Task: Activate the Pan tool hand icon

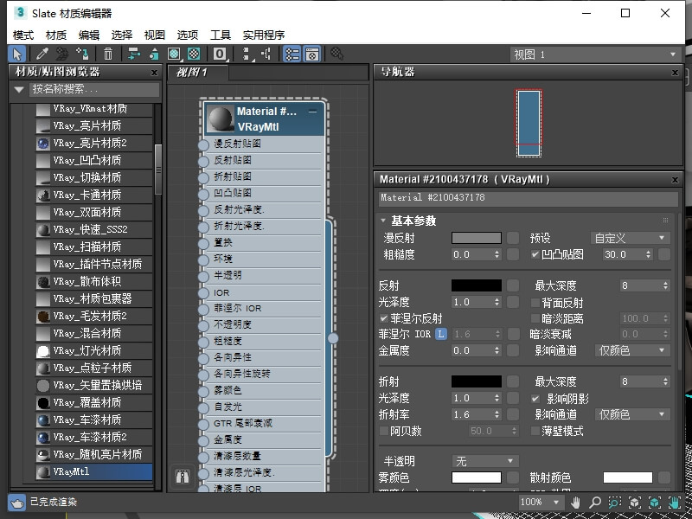Action: 575,503
